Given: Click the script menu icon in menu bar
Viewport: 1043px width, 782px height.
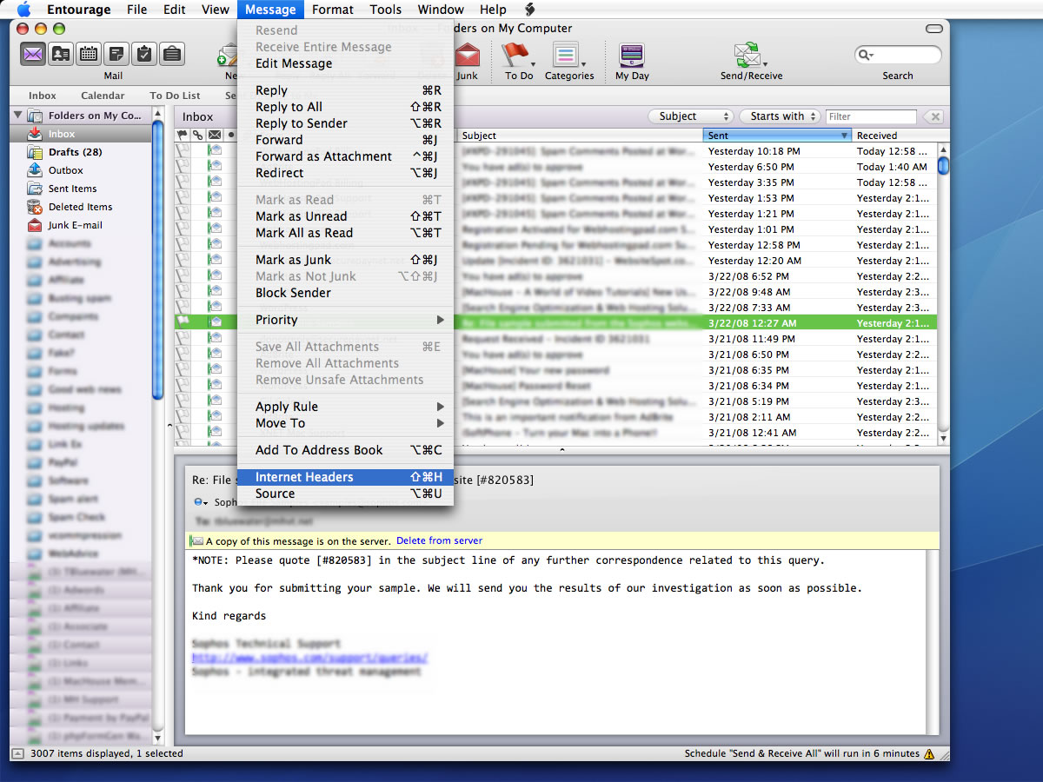Looking at the screenshot, I should [529, 10].
